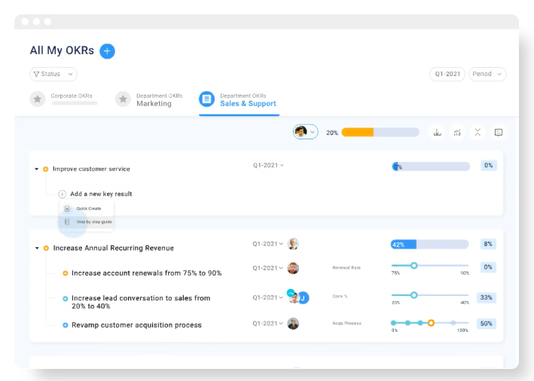Click the collapse-all arrows icon
The image size is (534, 381).
pyautogui.click(x=478, y=133)
